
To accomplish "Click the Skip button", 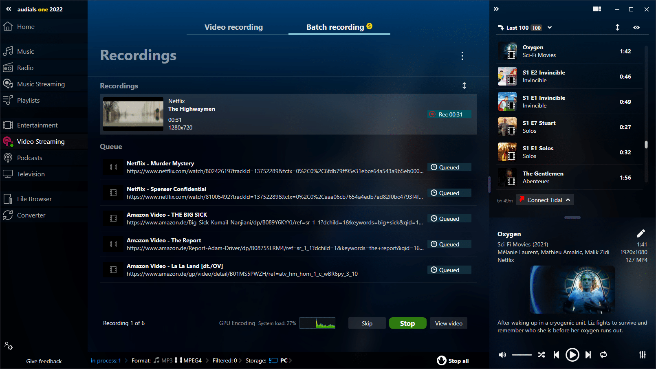I will tap(367, 323).
